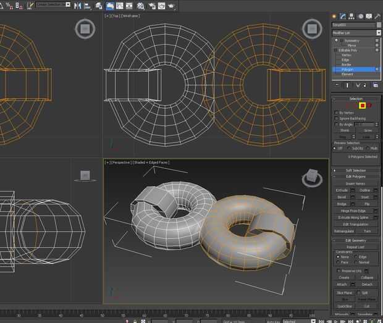Open the Utilities panel hammer icon
The height and width of the screenshot is (323, 383).
click(x=376, y=15)
